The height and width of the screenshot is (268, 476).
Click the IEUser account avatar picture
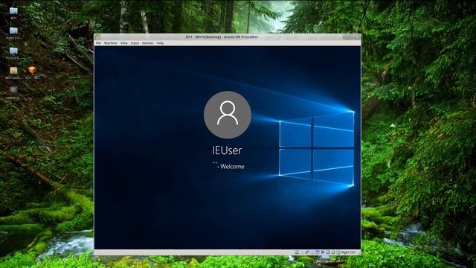click(228, 115)
